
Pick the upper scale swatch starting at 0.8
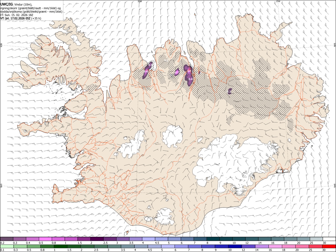pyautogui.click(x=58, y=239)
